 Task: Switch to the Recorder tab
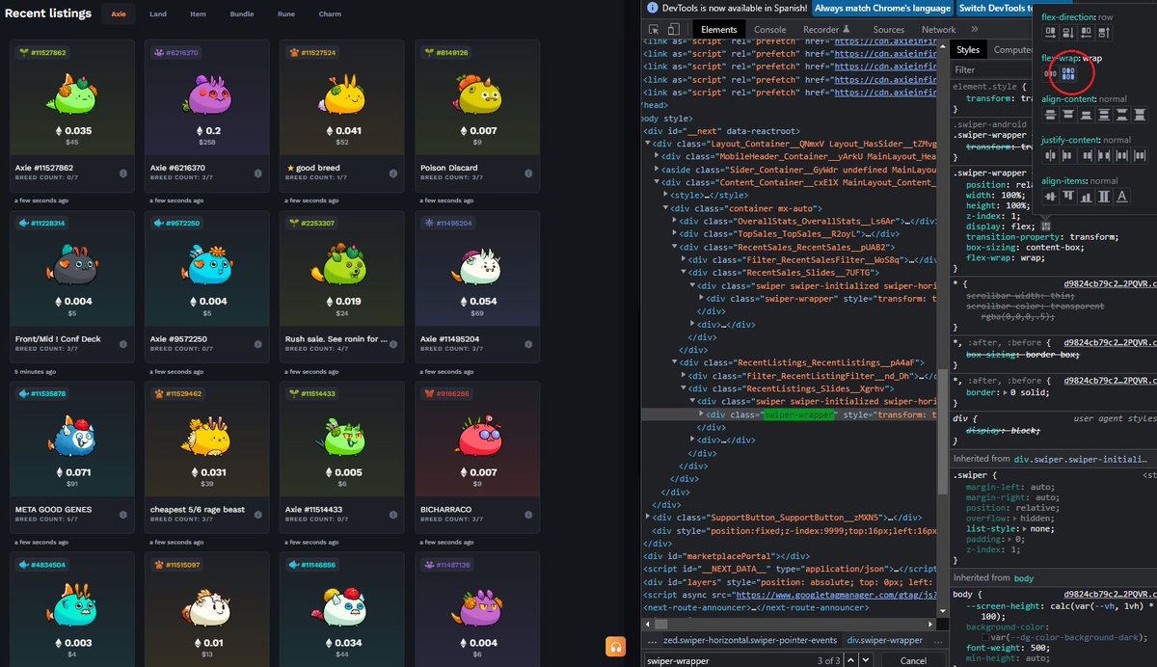[x=826, y=30]
